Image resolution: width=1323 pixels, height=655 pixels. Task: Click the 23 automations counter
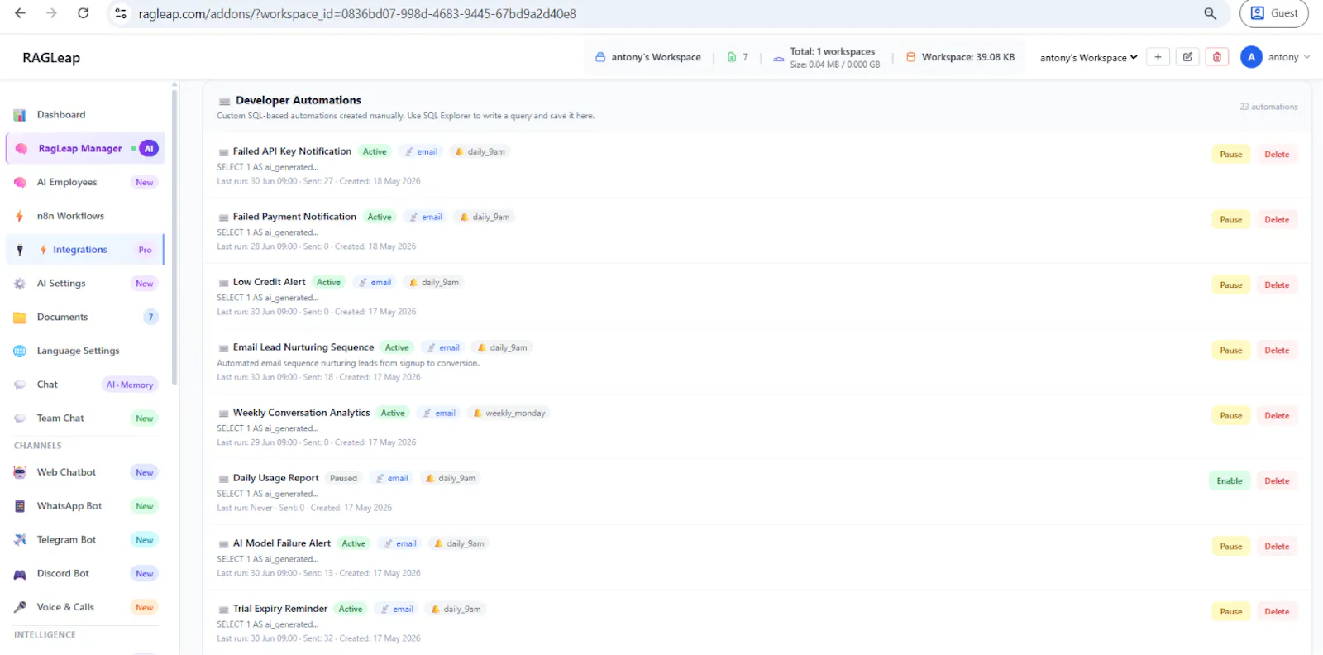1268,107
